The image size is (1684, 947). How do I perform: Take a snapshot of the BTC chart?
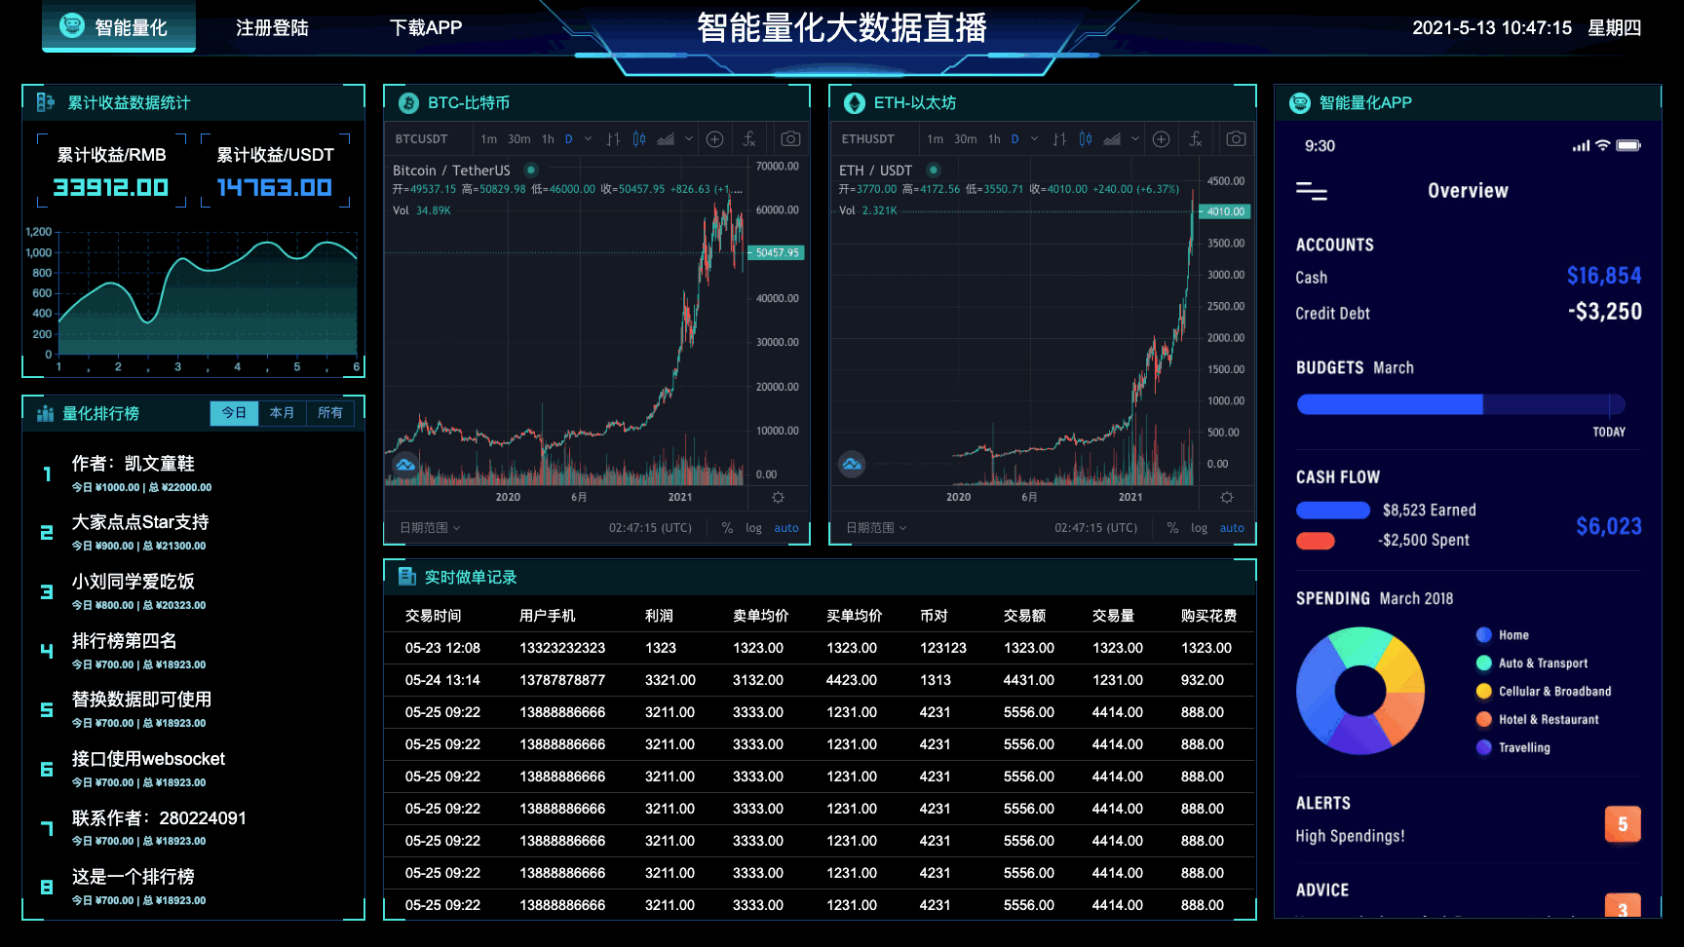(790, 139)
